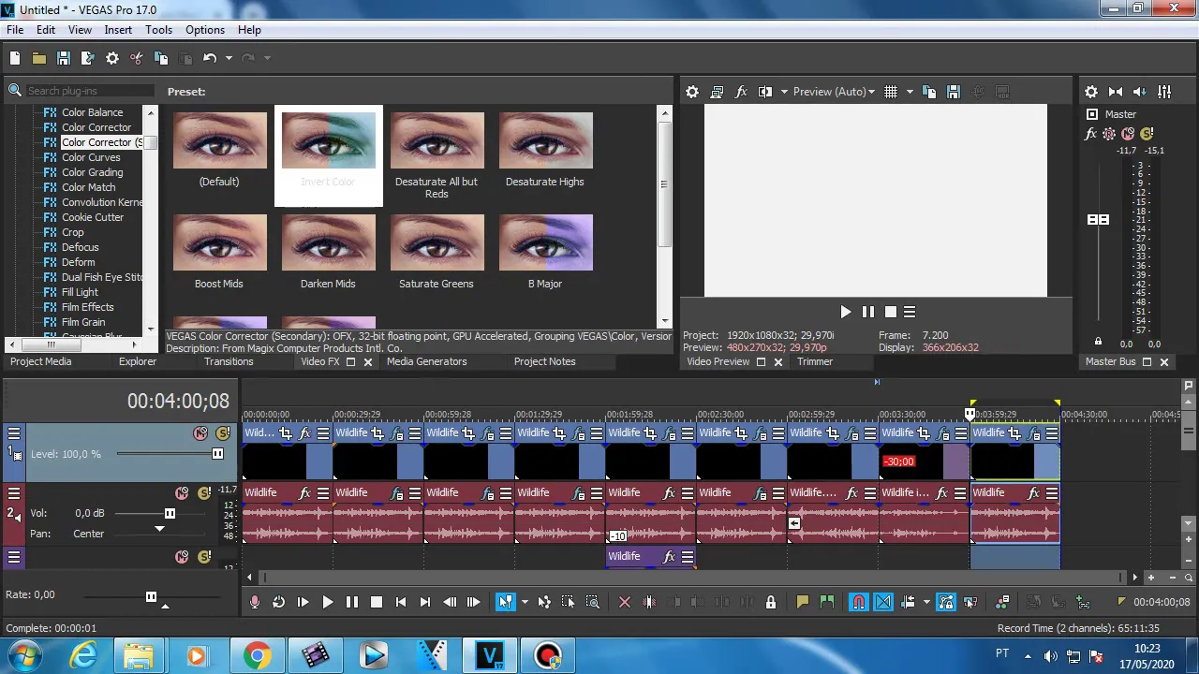Adjust the playback Rate slider handle
This screenshot has height=674, width=1199.
pyautogui.click(x=151, y=596)
